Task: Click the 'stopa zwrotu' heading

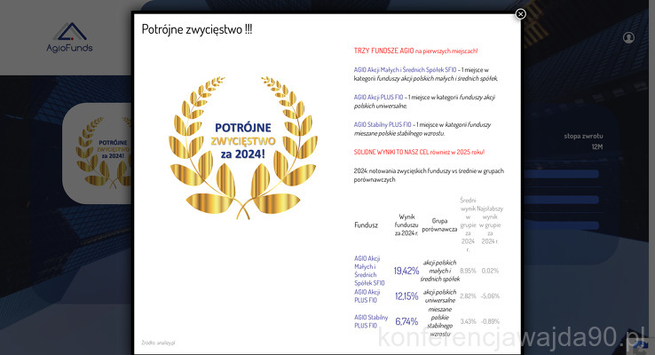Action: (x=583, y=136)
